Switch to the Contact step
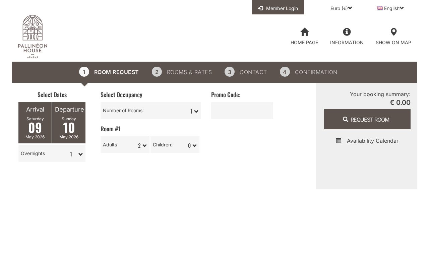The width and height of the screenshot is (429, 268). pos(246,72)
